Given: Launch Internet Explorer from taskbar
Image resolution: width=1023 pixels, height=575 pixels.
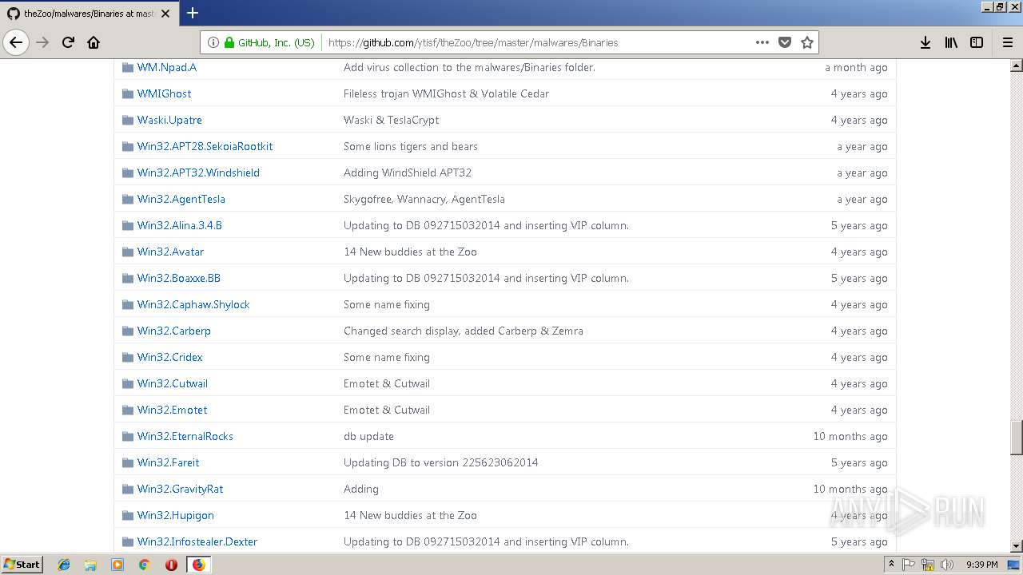Looking at the screenshot, I should (x=64, y=565).
